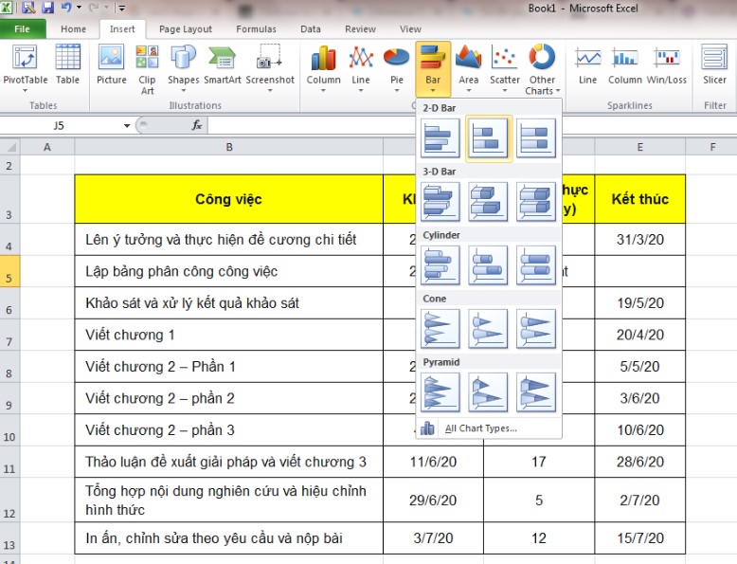The width and height of the screenshot is (737, 564).
Task: Choose Stacked Horizontal Cylinder chart
Action: (x=488, y=265)
